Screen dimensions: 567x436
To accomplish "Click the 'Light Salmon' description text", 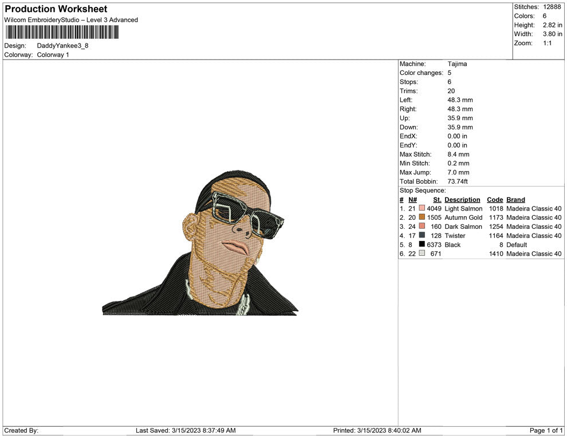I will 463,208.
